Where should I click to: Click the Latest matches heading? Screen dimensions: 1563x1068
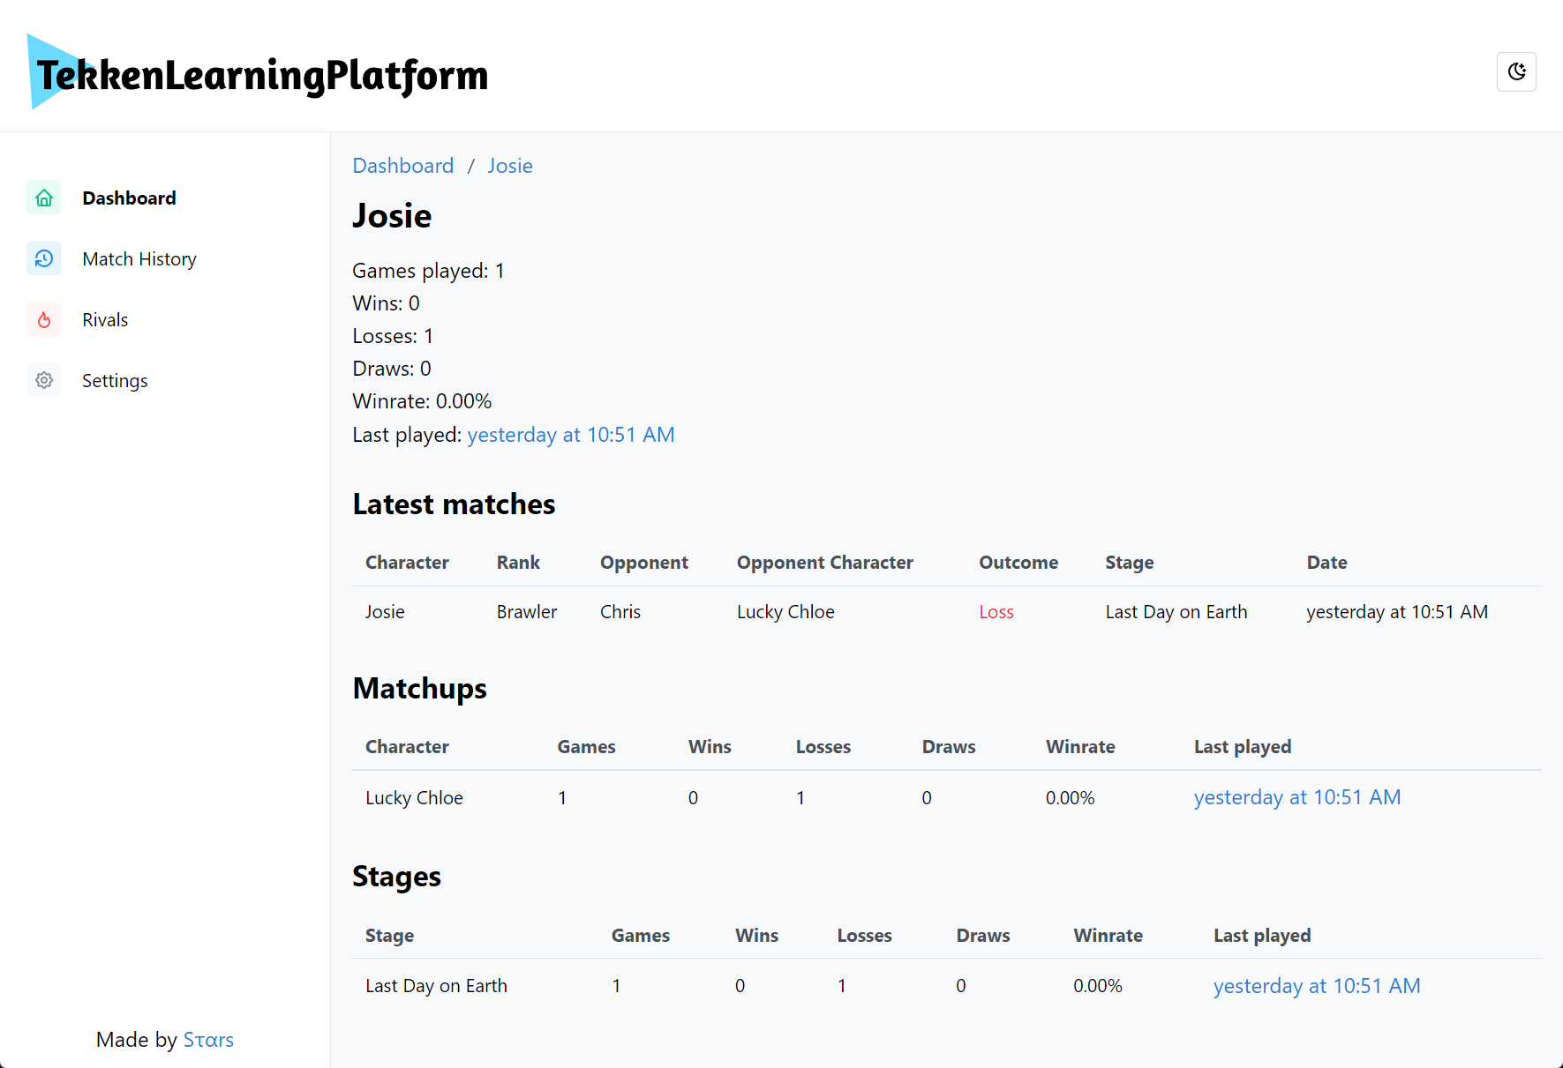pos(454,504)
